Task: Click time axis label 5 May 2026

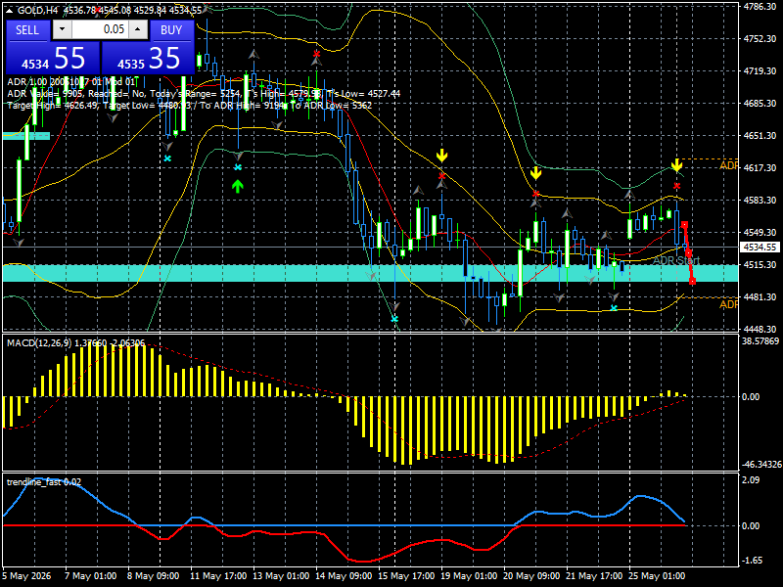Action: tap(27, 576)
